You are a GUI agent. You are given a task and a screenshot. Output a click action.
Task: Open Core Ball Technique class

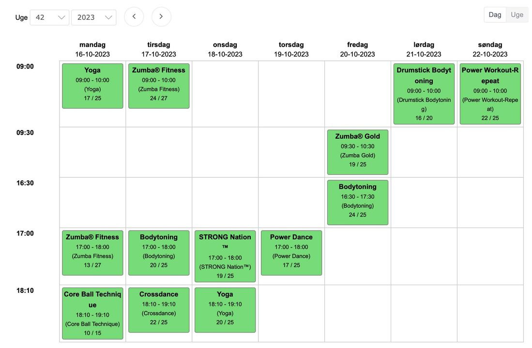[x=92, y=313]
